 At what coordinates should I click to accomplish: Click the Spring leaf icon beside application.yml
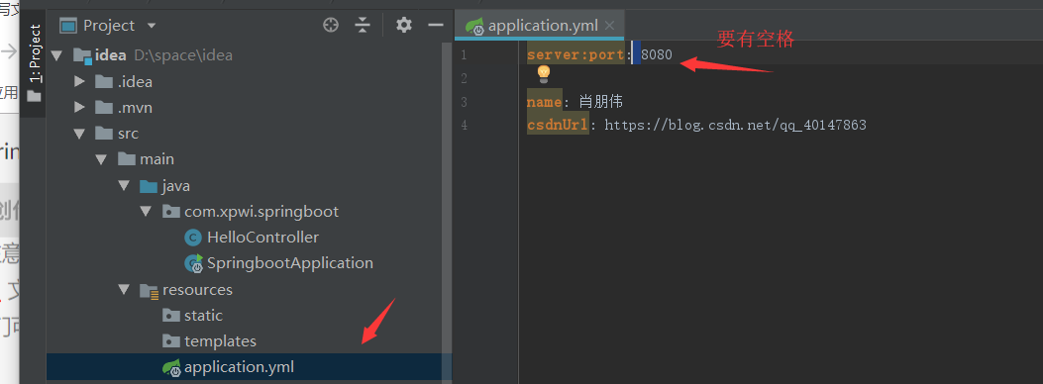pyautogui.click(x=172, y=367)
